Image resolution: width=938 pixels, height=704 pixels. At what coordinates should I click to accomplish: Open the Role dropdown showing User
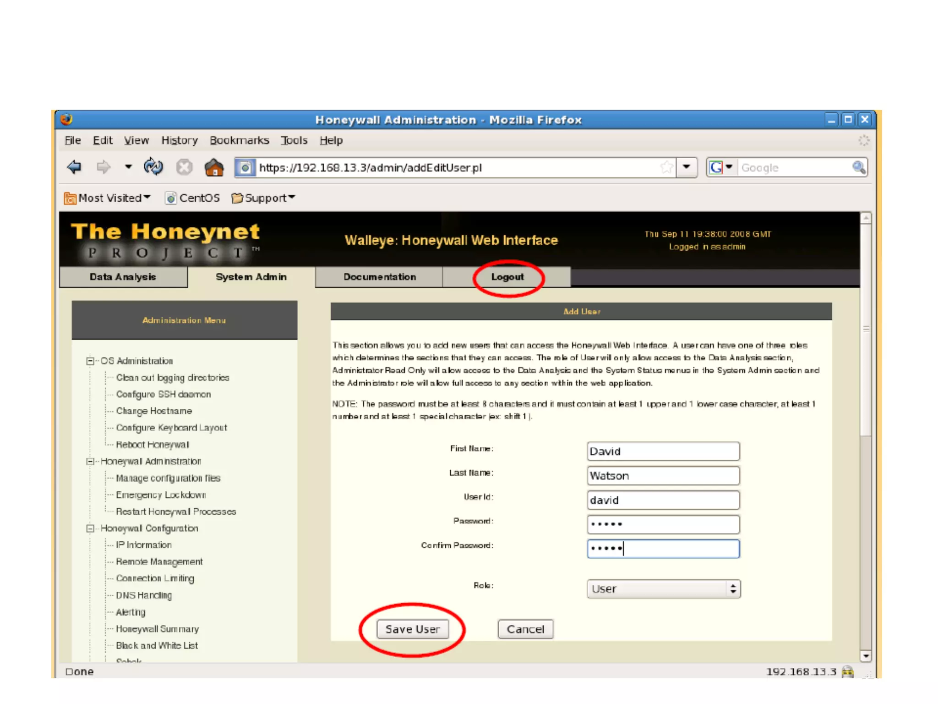click(x=663, y=589)
